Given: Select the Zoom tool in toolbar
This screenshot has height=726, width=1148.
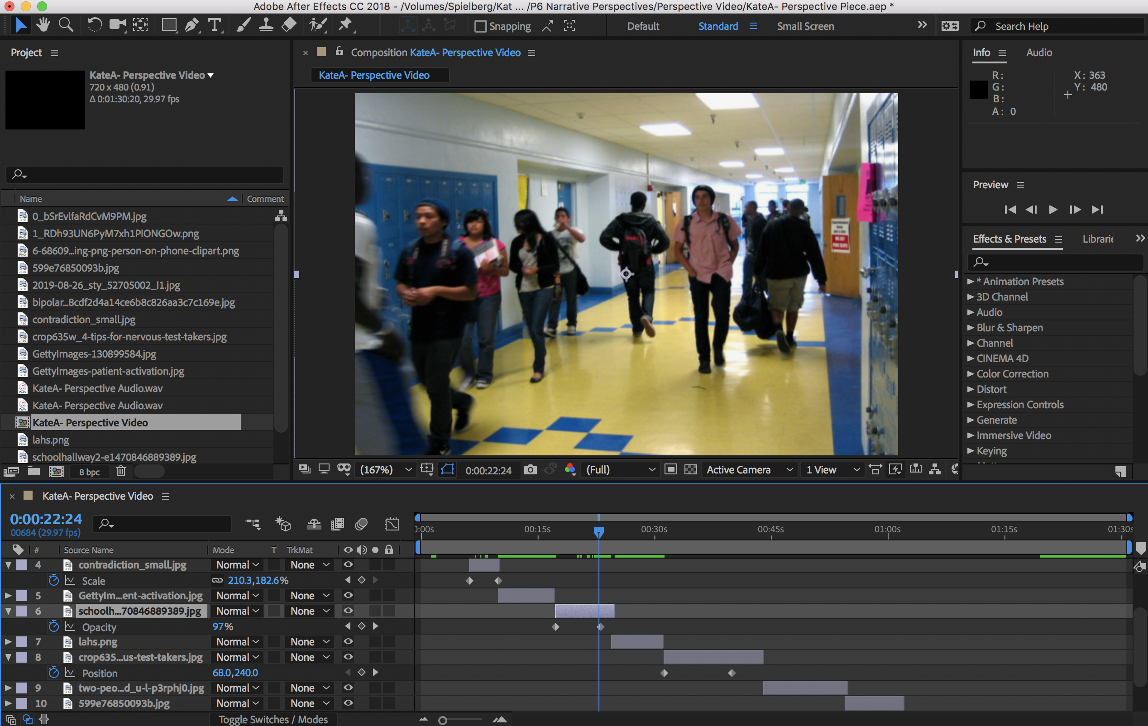Looking at the screenshot, I should click(66, 25).
